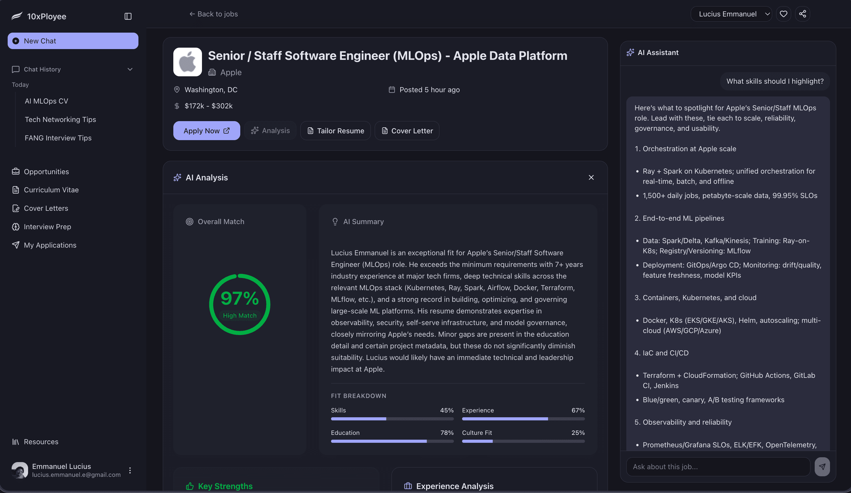Click the Apple company logo thumbnail
Viewport: 851px width, 493px height.
tap(188, 62)
